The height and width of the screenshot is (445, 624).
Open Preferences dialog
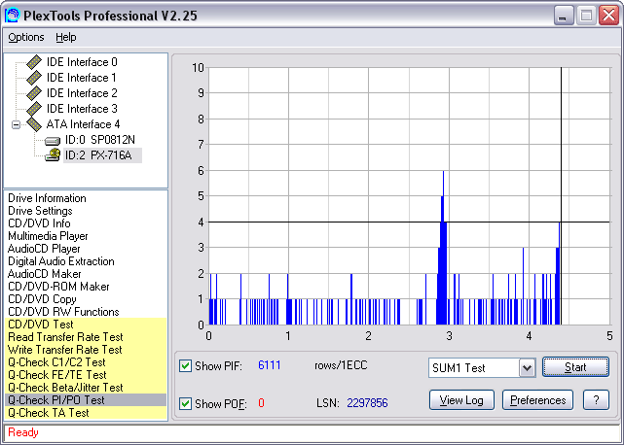click(x=537, y=400)
